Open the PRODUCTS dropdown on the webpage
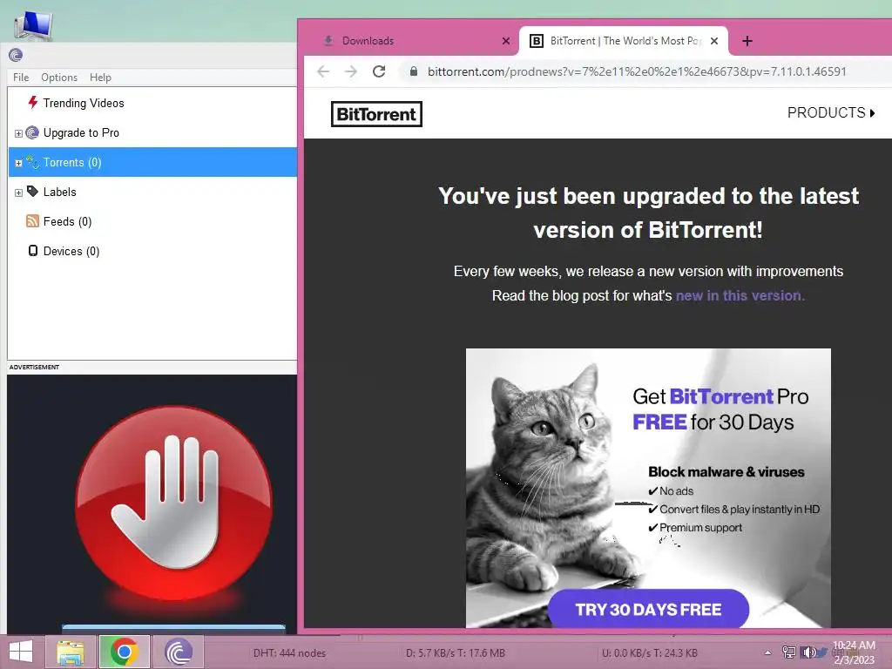892x669 pixels. 831,112
